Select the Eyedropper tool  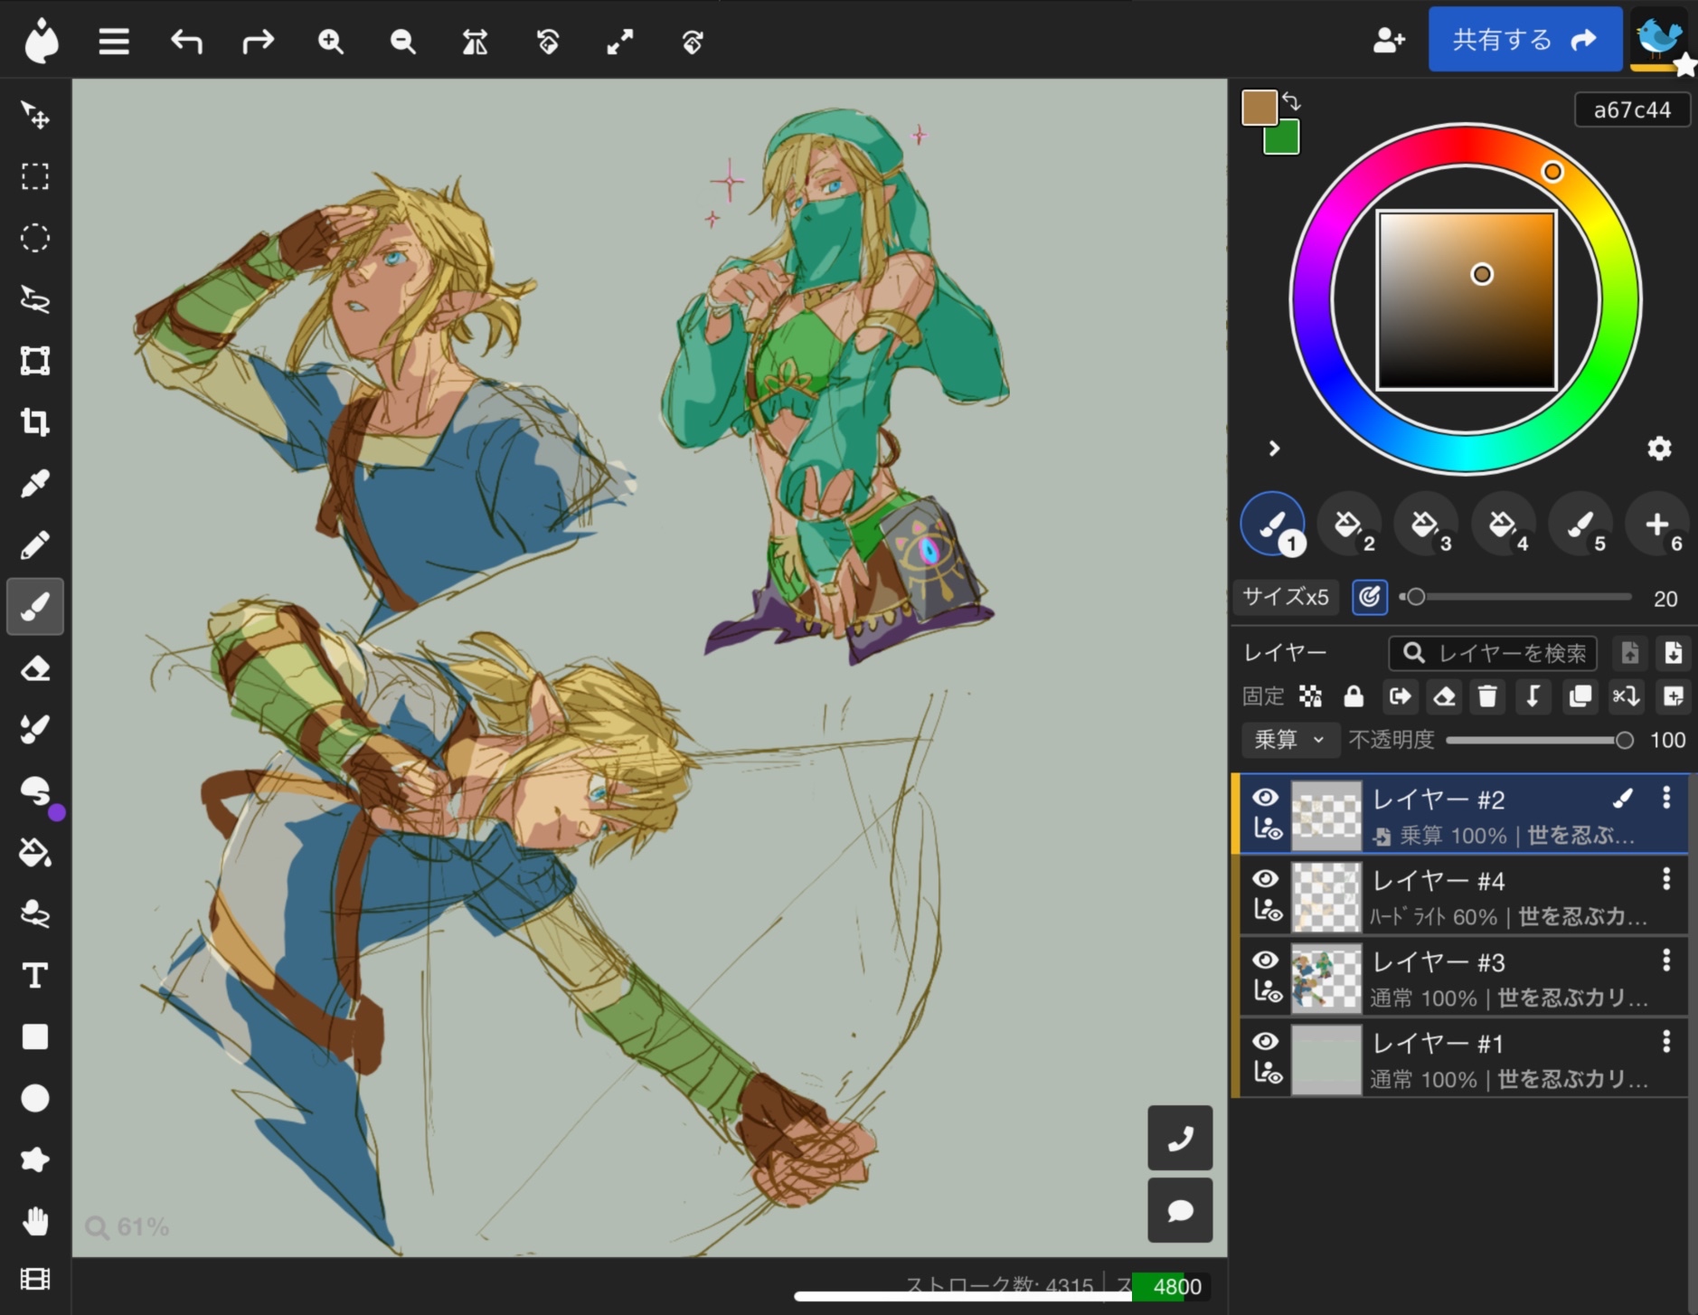[x=35, y=484]
